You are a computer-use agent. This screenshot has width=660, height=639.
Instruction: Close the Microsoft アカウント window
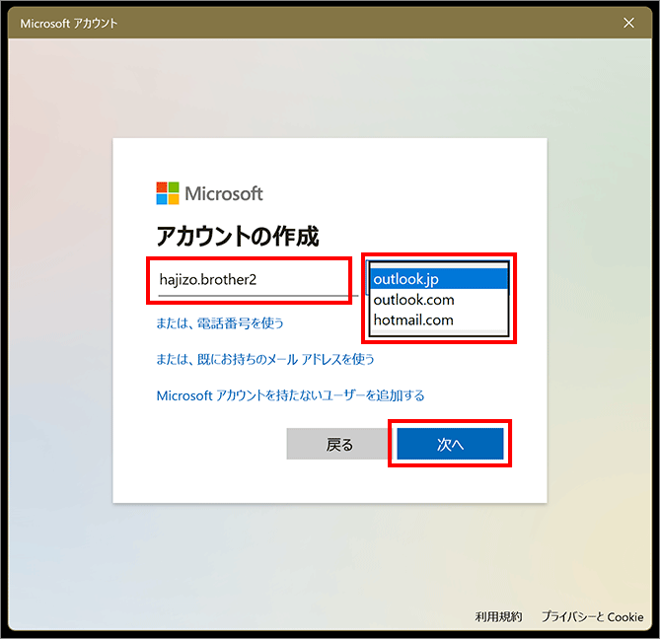[x=628, y=23]
